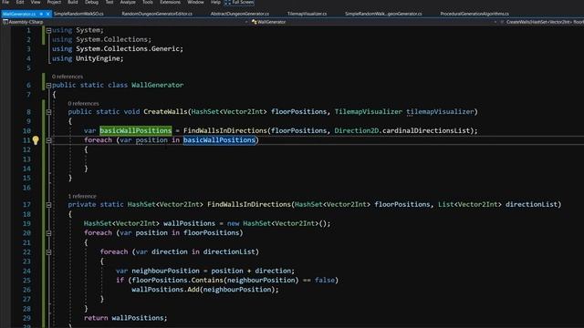
Task: Click the tilemapVisualizer parameter on line 8
Action: tap(440, 111)
